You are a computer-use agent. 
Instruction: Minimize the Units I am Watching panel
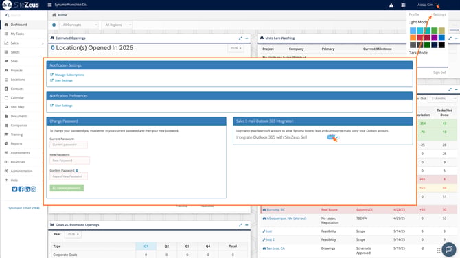[x=456, y=38]
